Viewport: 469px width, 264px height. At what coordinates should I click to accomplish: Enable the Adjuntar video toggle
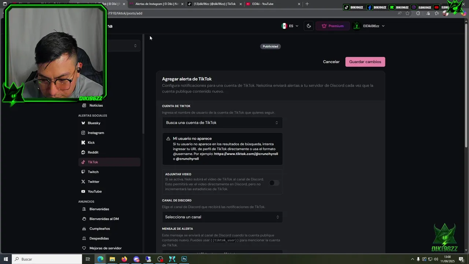(274, 183)
